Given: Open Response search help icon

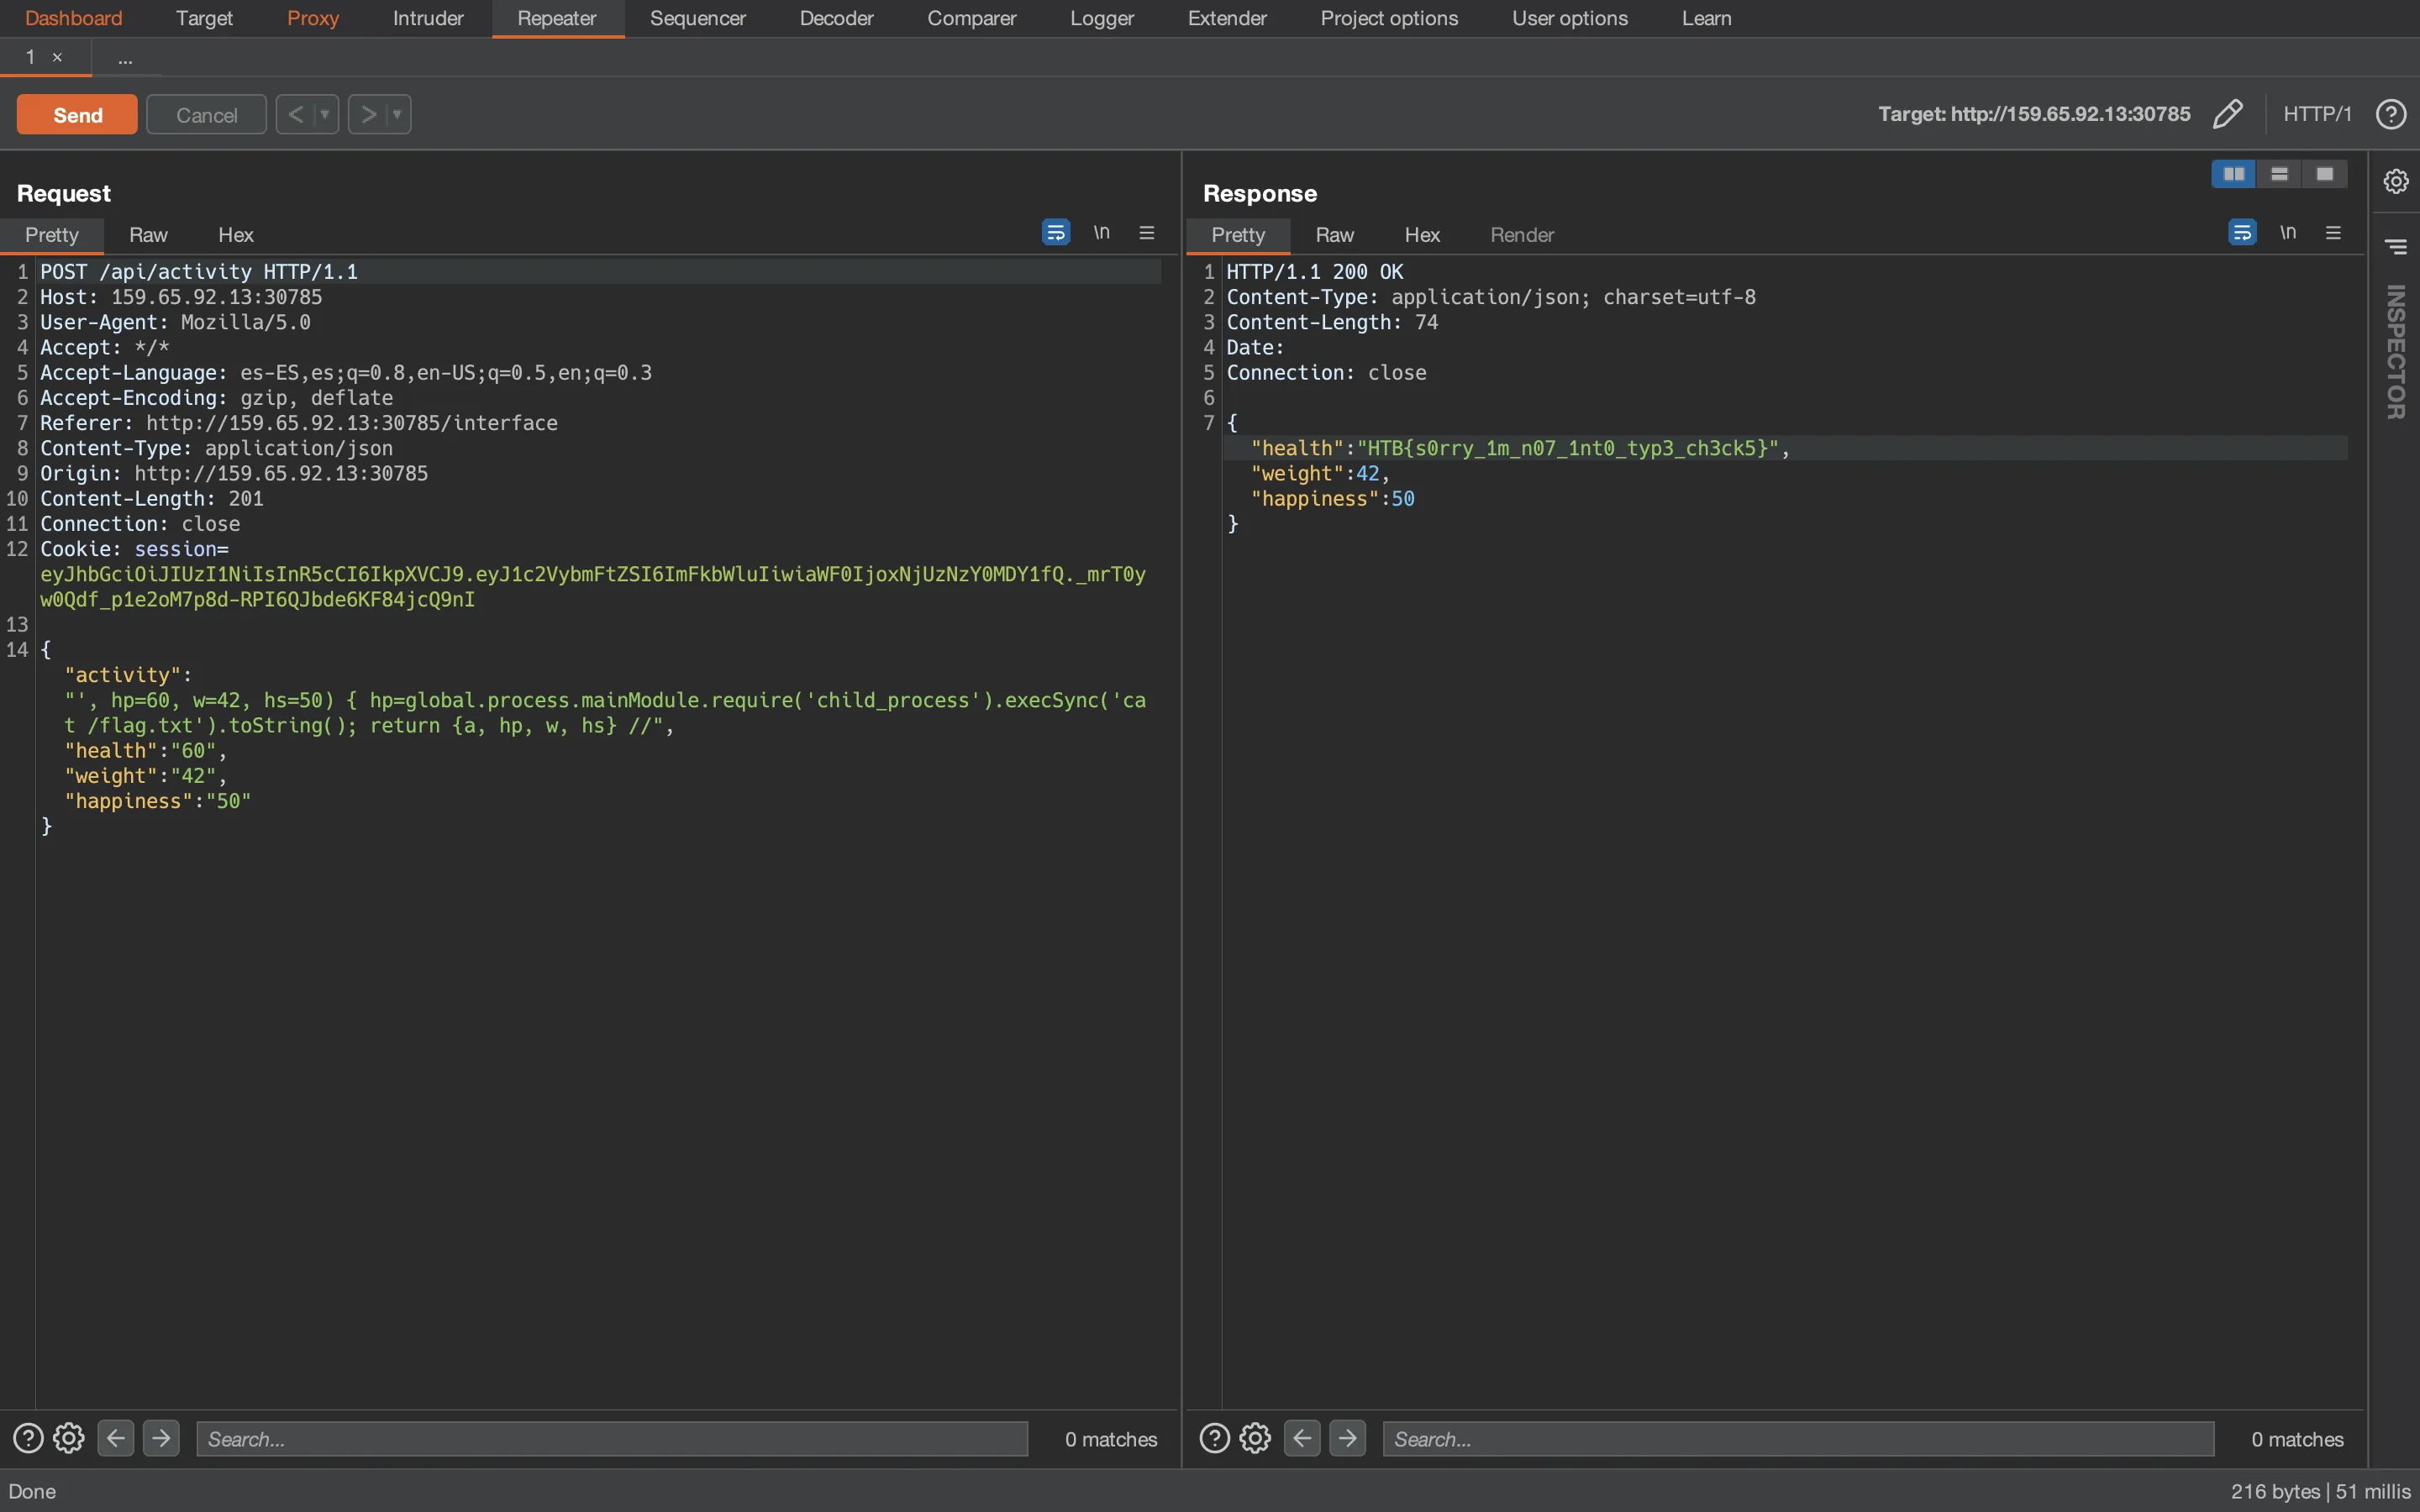Looking at the screenshot, I should tap(1214, 1438).
